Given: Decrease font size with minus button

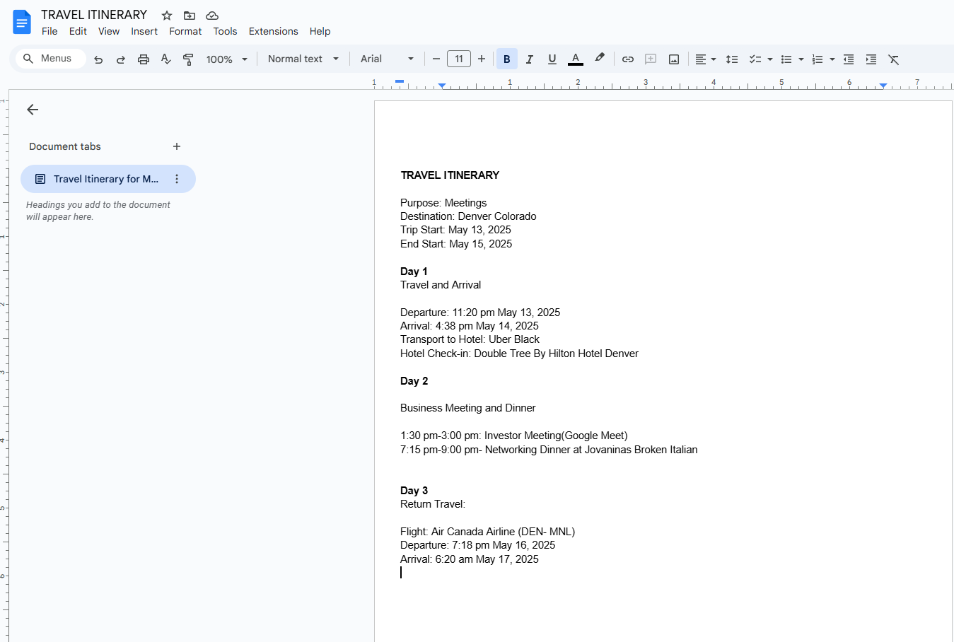Looking at the screenshot, I should click(436, 59).
